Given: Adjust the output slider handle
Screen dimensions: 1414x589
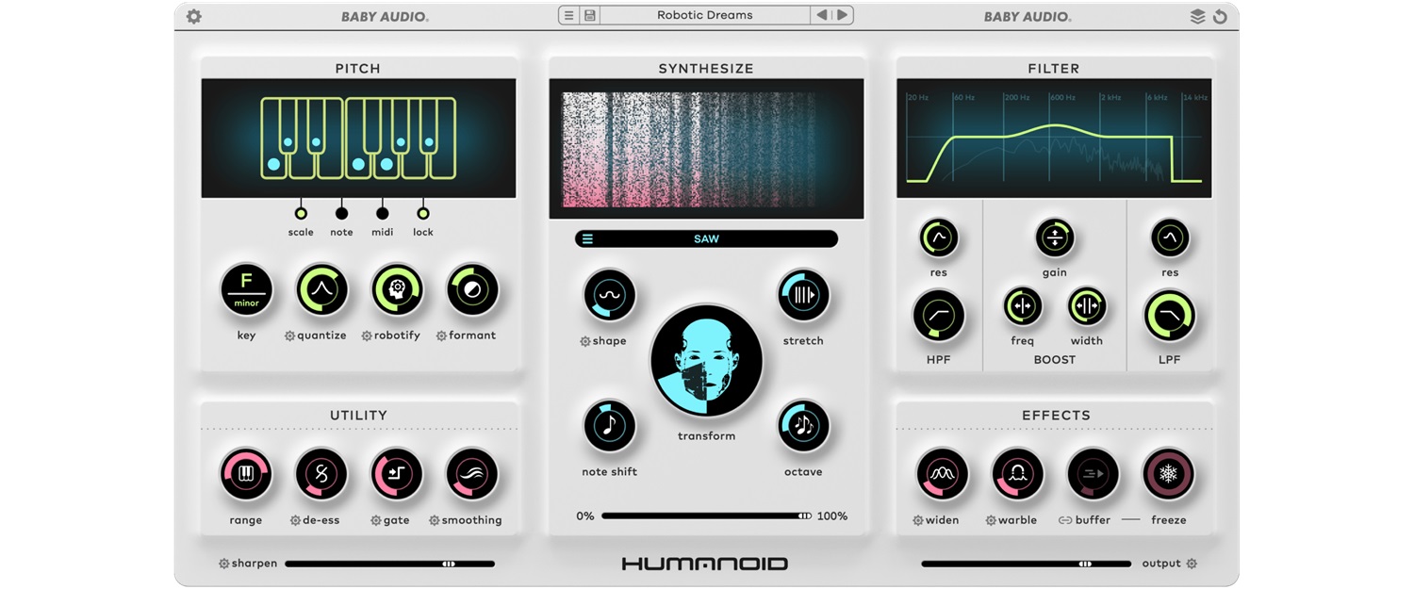Looking at the screenshot, I should 1086,564.
